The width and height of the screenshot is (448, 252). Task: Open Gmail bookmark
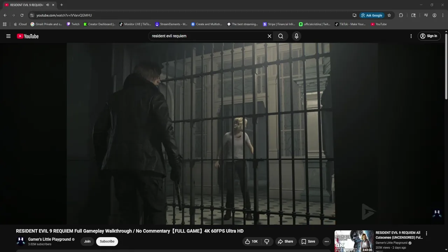coord(46,24)
